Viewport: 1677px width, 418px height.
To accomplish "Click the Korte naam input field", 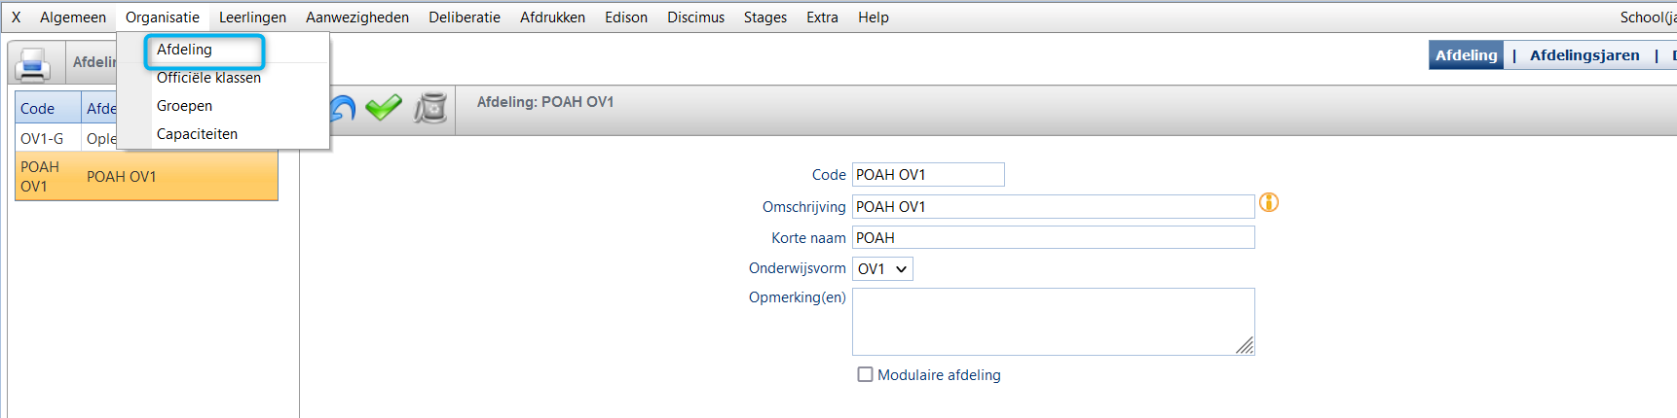I will [1053, 238].
